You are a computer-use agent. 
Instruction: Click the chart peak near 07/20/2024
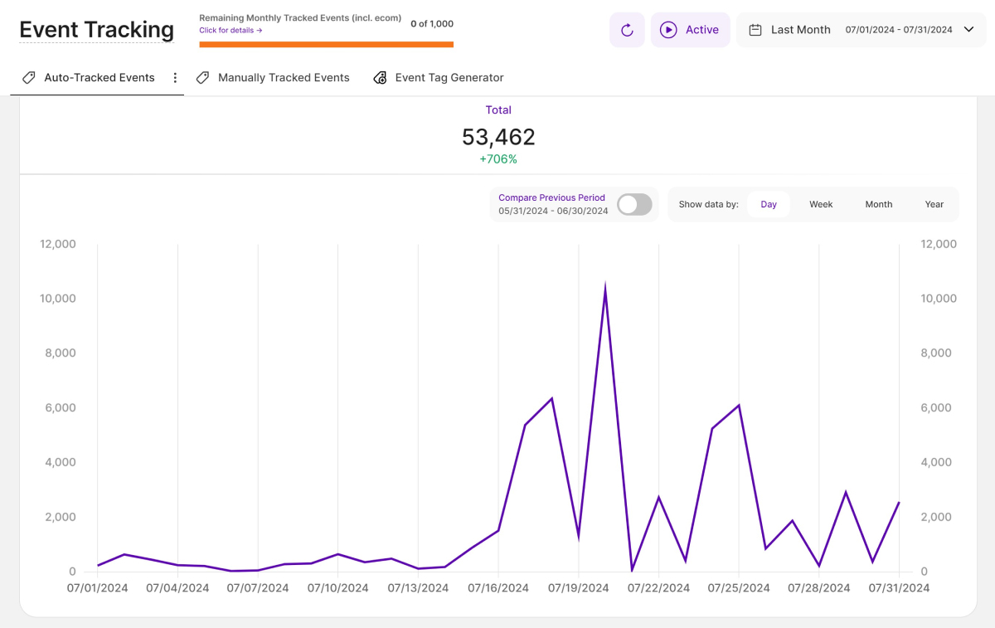pyautogui.click(x=605, y=288)
